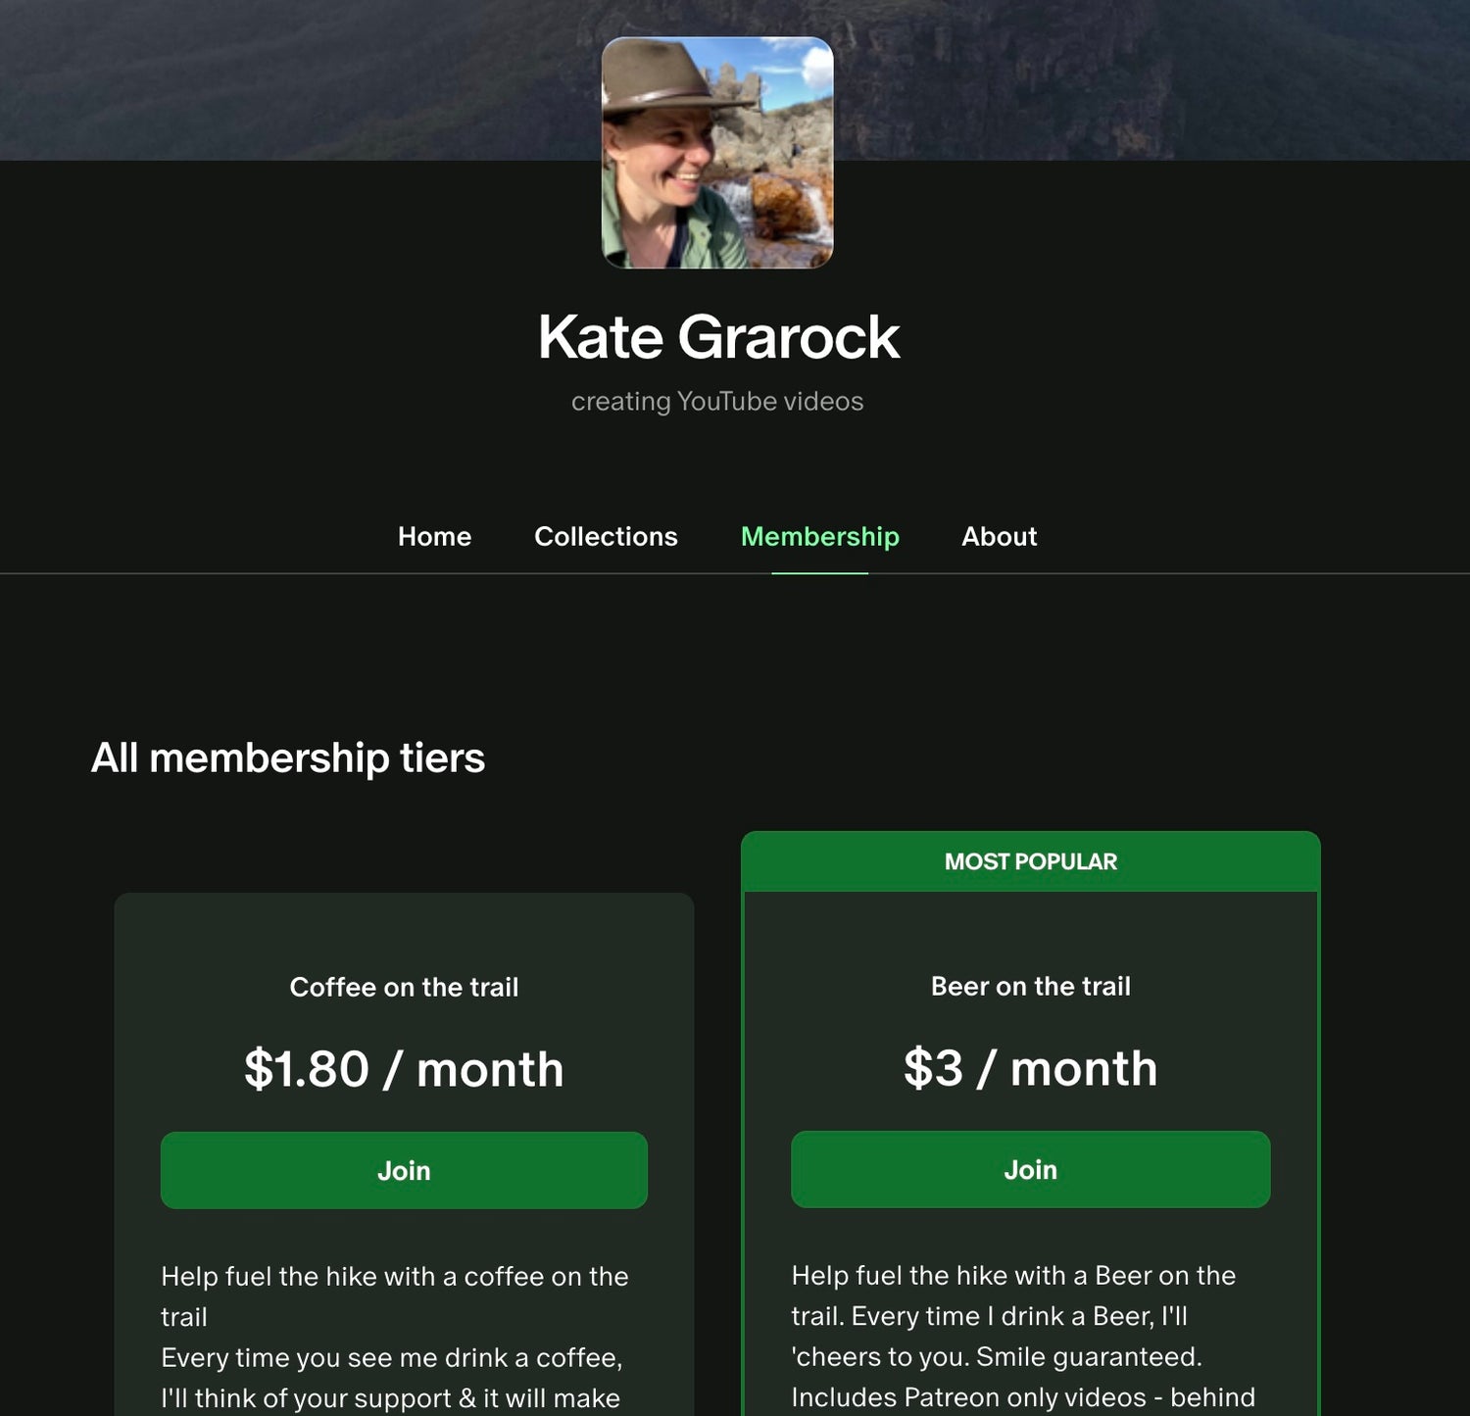Viewport: 1470px width, 1416px height.
Task: Select the Membership tab
Action: coord(820,536)
